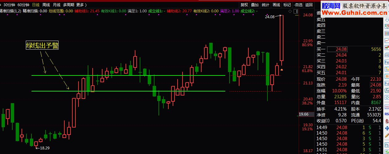Remove stock via the -自选 button
Screen dimensions: 389x154
click(298, 5)
